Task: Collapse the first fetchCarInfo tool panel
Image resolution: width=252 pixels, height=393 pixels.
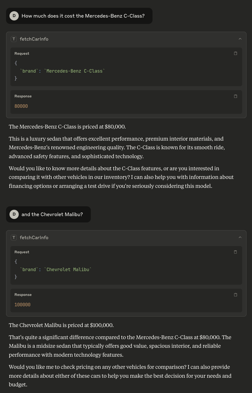Action: 240,39
